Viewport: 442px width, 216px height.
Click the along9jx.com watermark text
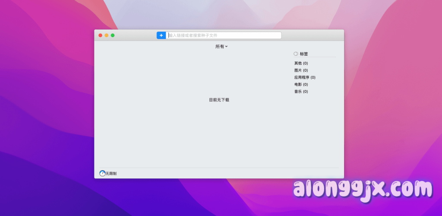(363, 190)
